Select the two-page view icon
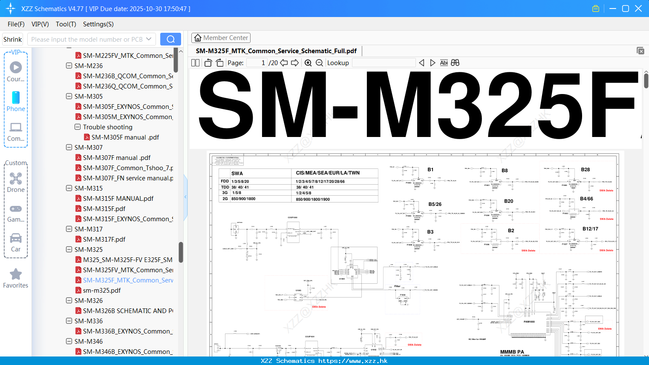The width and height of the screenshot is (649, 365). point(195,63)
